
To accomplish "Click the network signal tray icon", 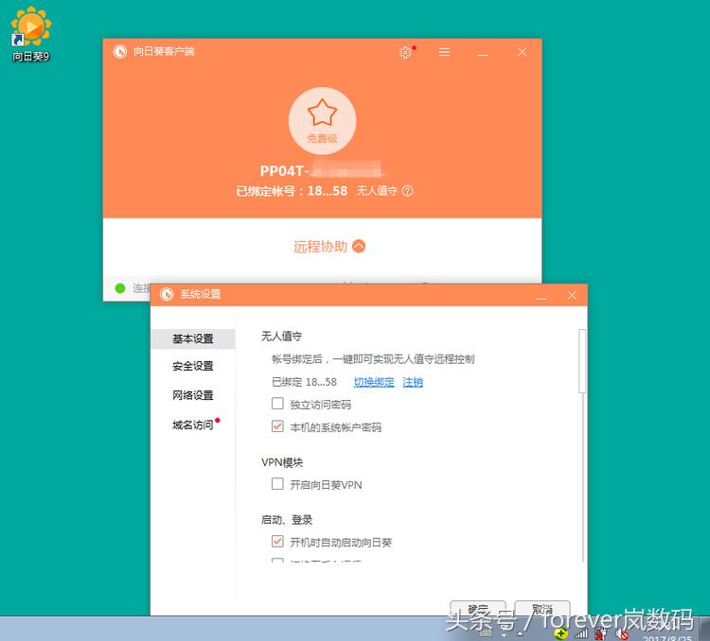I will click(x=581, y=634).
